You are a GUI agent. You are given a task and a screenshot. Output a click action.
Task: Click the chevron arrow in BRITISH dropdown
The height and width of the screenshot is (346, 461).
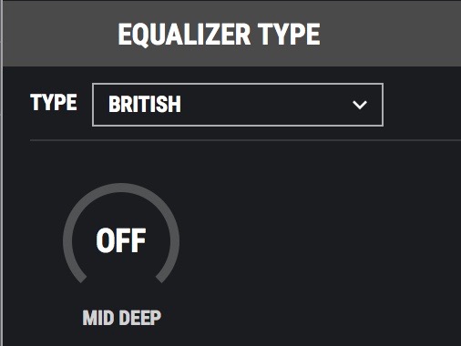(x=360, y=105)
